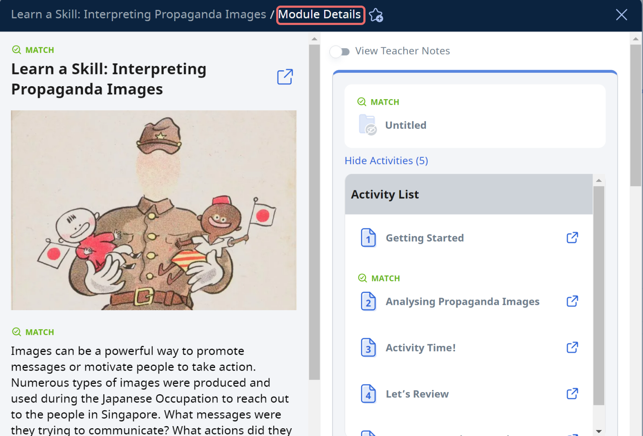Viewport: 643px width, 436px height.
Task: Click the Module Details breadcrumb
Action: [320, 15]
